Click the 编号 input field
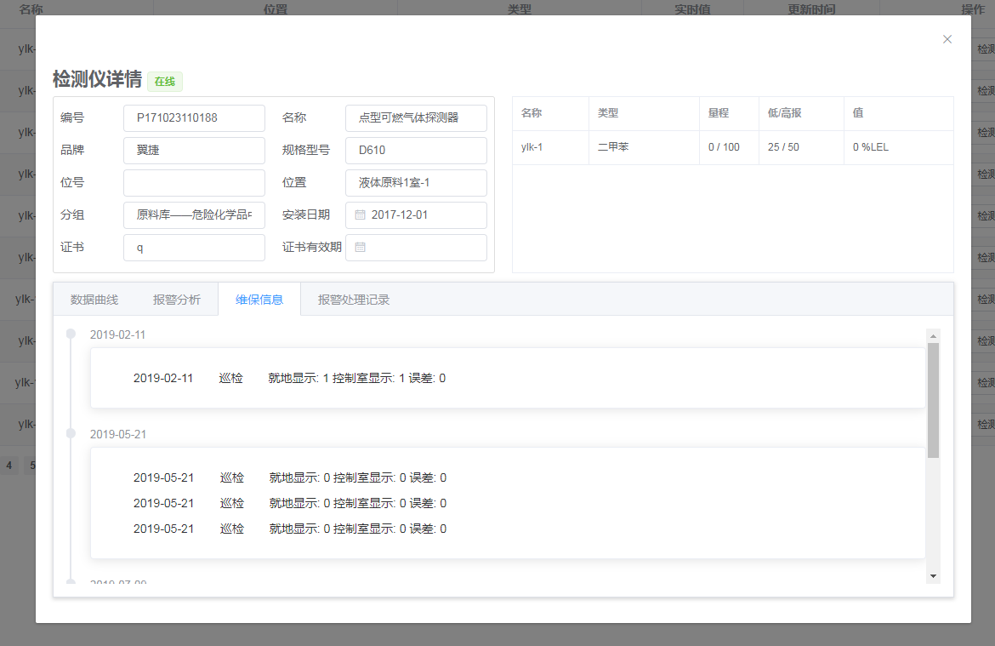 194,118
